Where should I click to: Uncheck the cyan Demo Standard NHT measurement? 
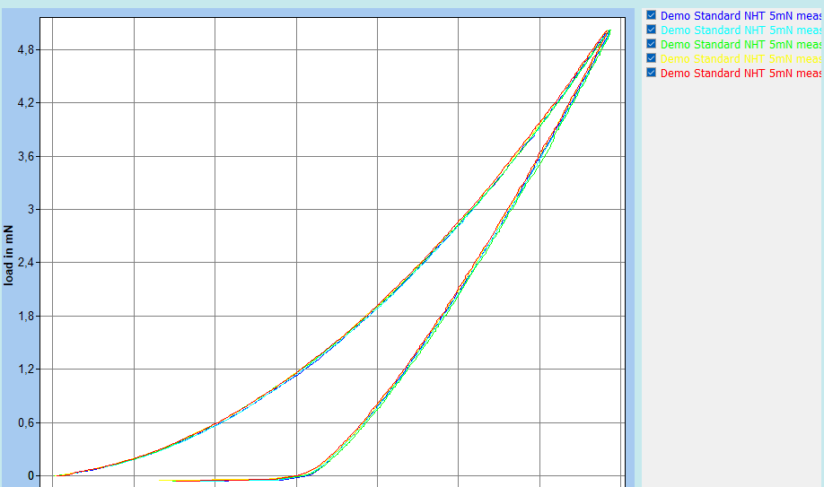click(652, 30)
